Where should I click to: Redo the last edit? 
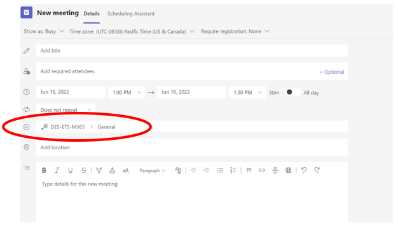pos(317,170)
